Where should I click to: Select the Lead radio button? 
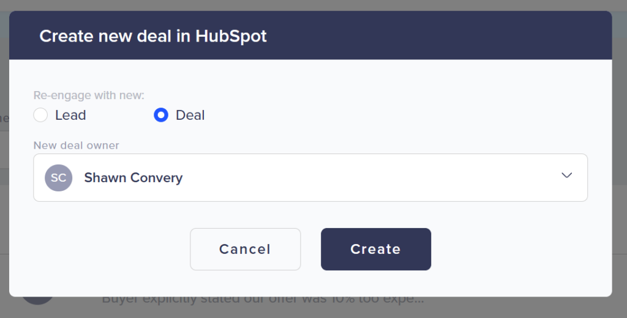(x=40, y=115)
